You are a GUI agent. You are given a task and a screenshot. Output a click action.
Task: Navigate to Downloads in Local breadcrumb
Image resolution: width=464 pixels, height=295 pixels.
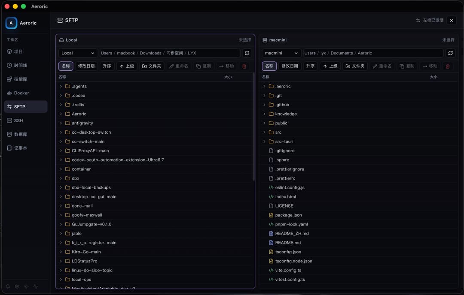click(151, 53)
